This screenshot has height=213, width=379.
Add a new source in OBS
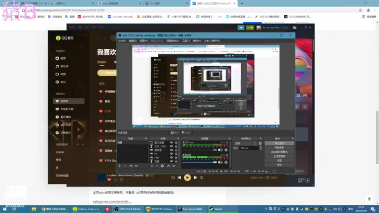pos(152,166)
